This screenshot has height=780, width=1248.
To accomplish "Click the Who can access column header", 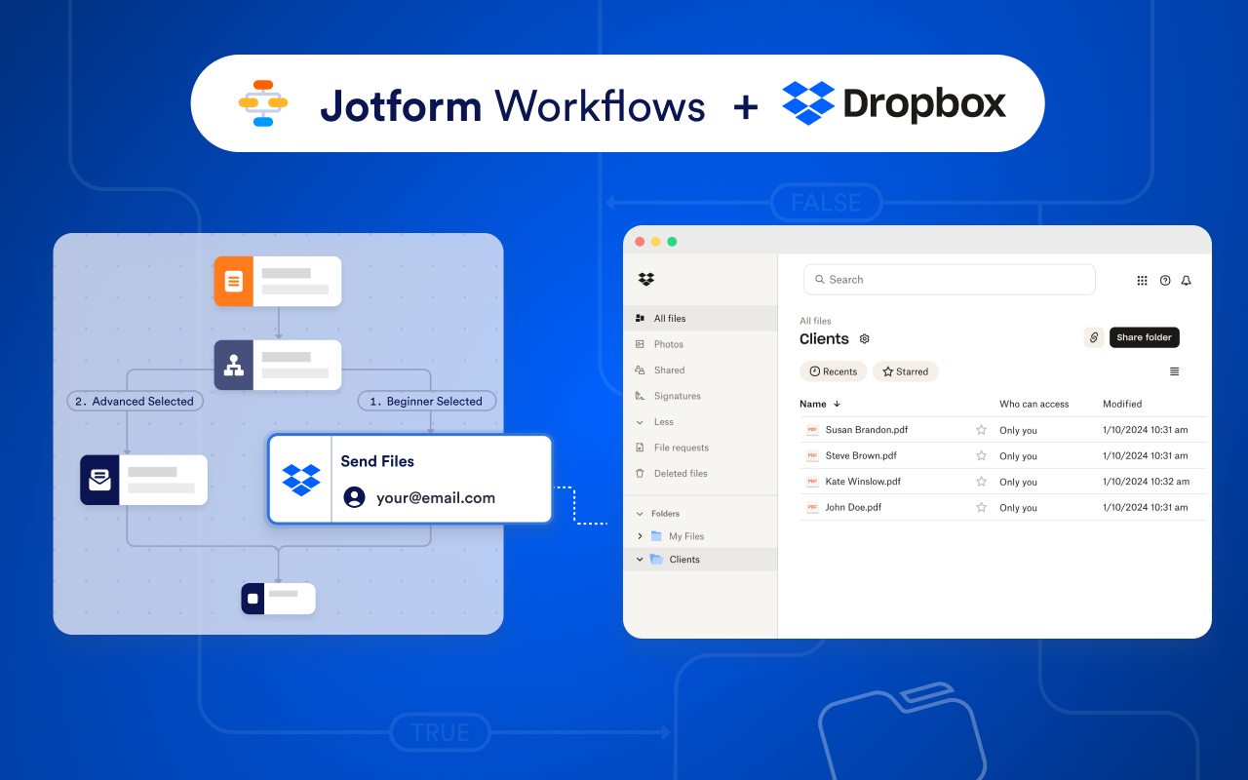I will pyautogui.click(x=1033, y=404).
